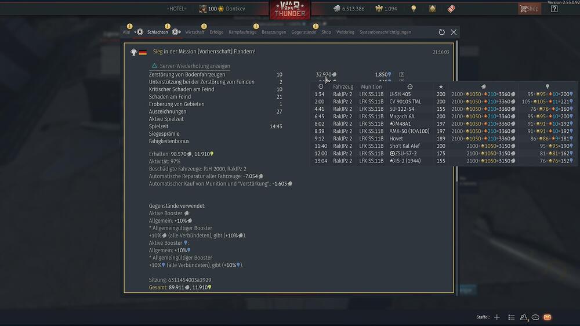Select the SU-122-54 kill row
580x326 pixels.
(x=443, y=109)
